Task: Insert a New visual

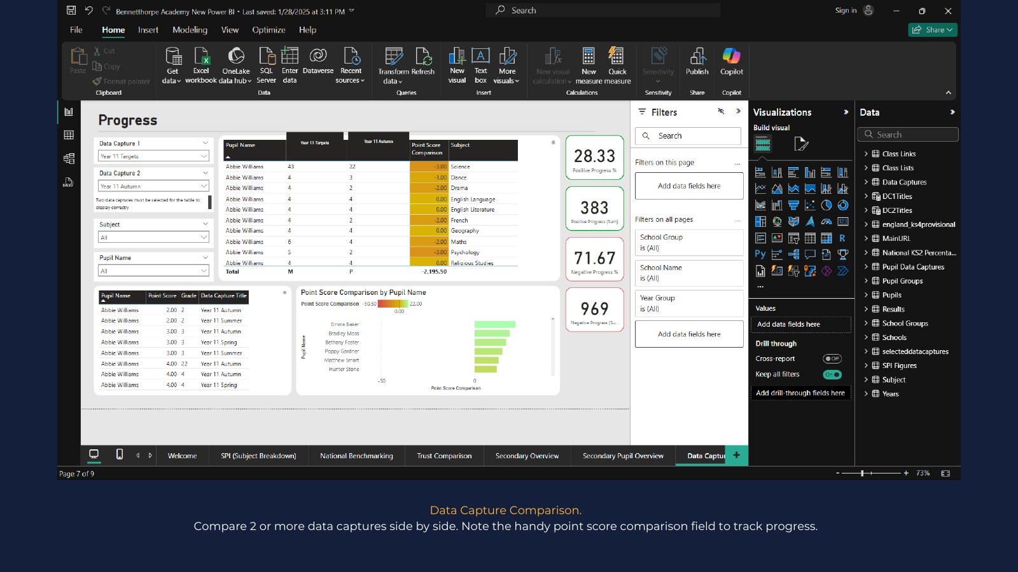Action: point(457,65)
